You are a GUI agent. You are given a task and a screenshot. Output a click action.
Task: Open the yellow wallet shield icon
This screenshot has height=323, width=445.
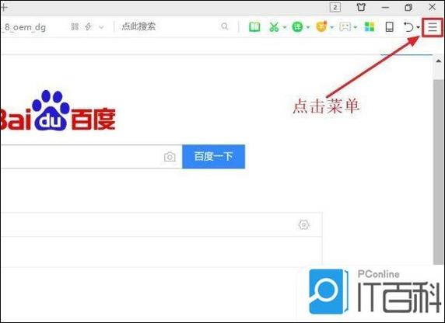pos(321,26)
